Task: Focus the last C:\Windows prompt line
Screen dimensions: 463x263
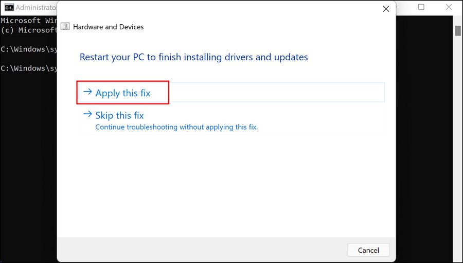Action: (x=28, y=68)
